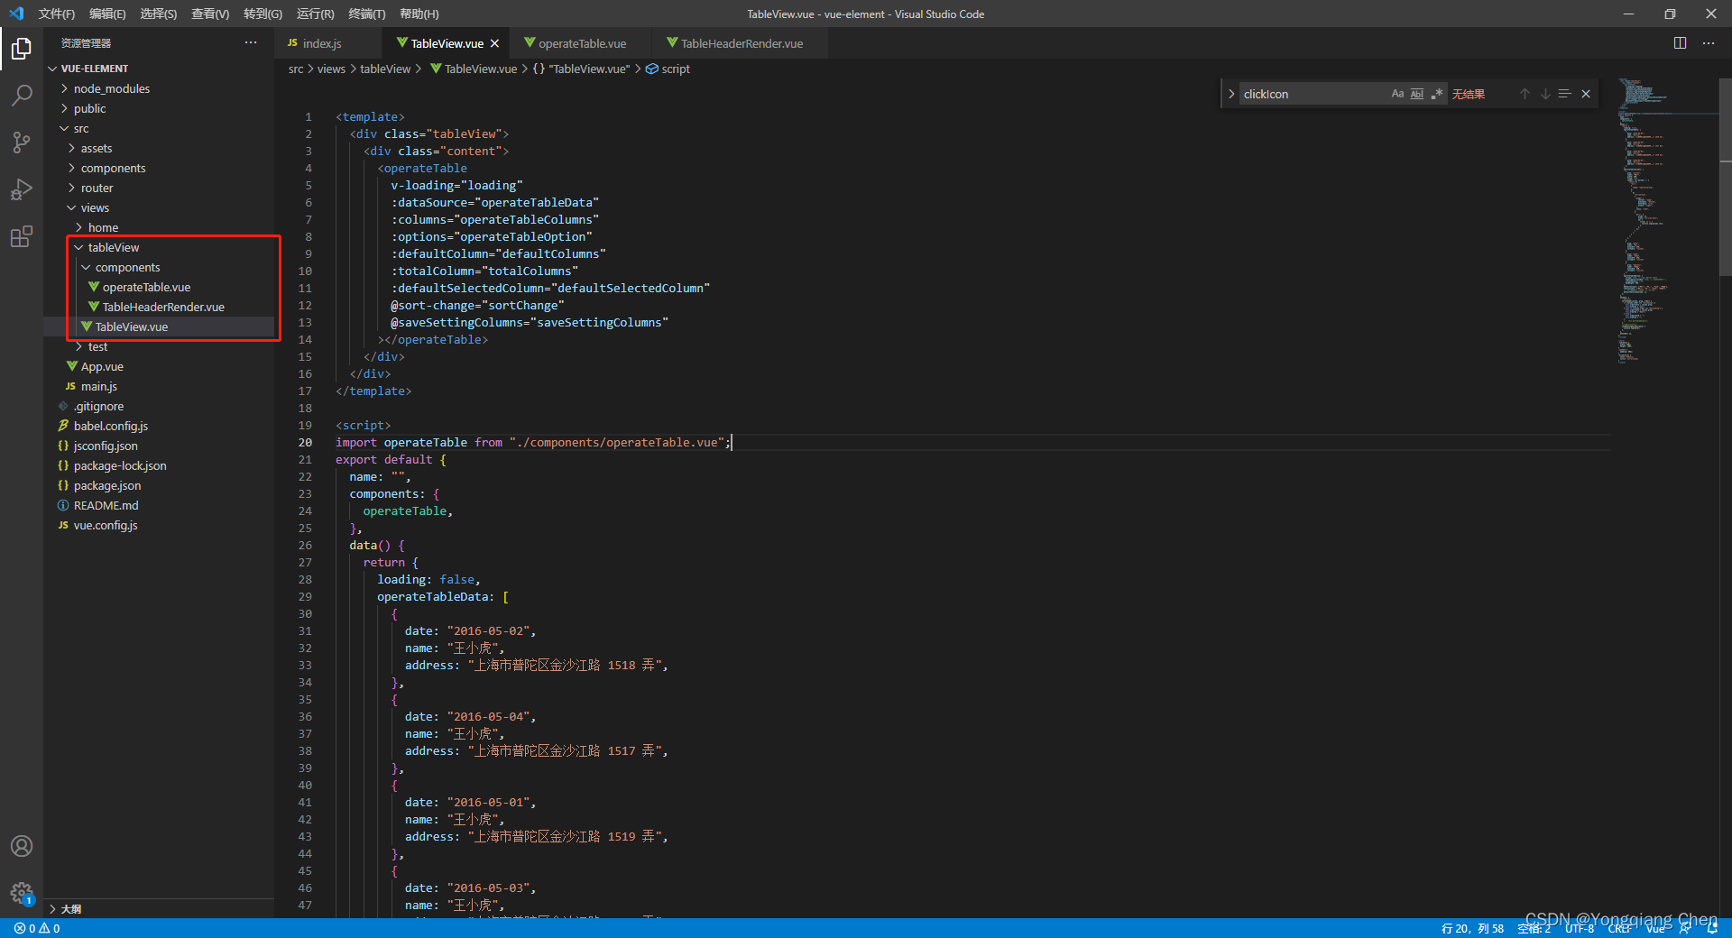The width and height of the screenshot is (1732, 938).
Task: Toggle whole word matching in find
Action: pos(1417,94)
